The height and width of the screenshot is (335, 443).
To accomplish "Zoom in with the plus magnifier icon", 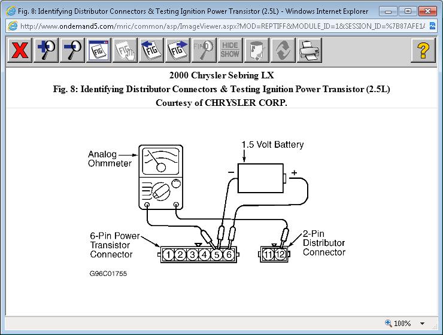I will tap(46, 50).
